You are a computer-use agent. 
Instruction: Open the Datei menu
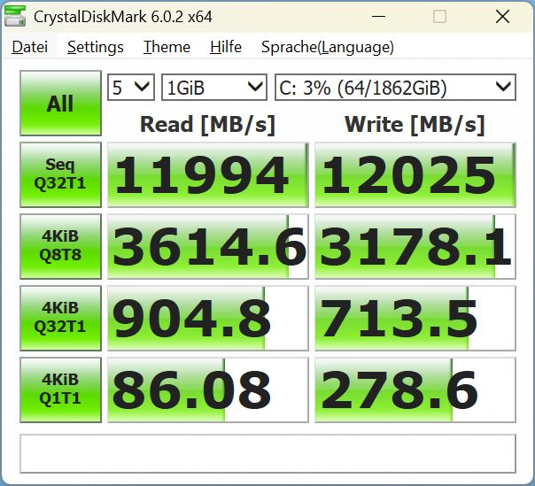tap(29, 47)
